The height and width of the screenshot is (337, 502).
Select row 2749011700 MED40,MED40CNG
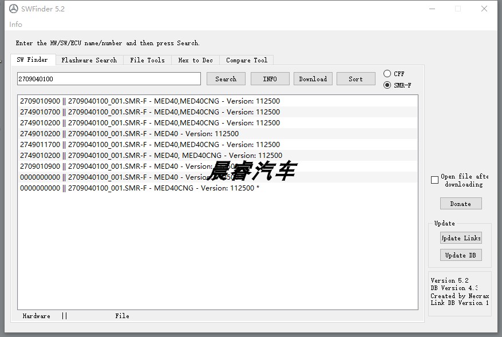click(x=218, y=145)
